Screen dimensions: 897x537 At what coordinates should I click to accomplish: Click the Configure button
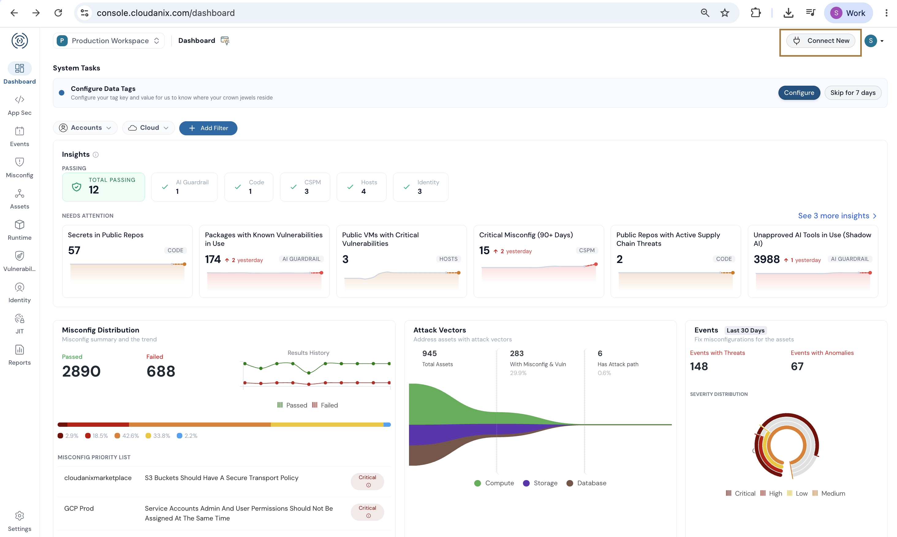tap(799, 93)
